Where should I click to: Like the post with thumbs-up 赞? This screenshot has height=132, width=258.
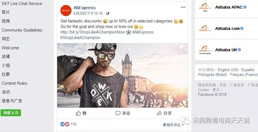point(81,113)
